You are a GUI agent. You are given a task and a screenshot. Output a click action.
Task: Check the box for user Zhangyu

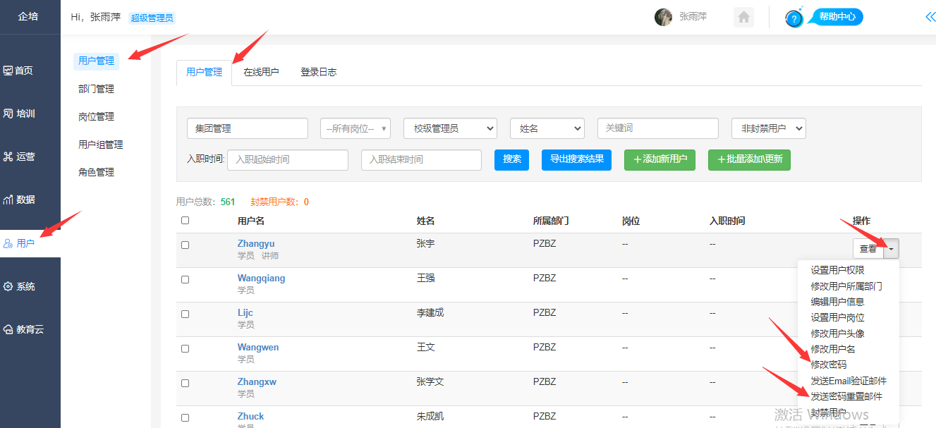186,245
